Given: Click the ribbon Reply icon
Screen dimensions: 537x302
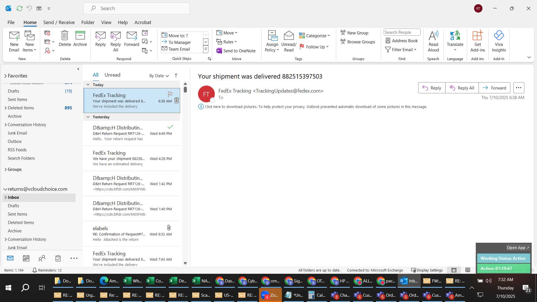Looking at the screenshot, I should 100,39.
